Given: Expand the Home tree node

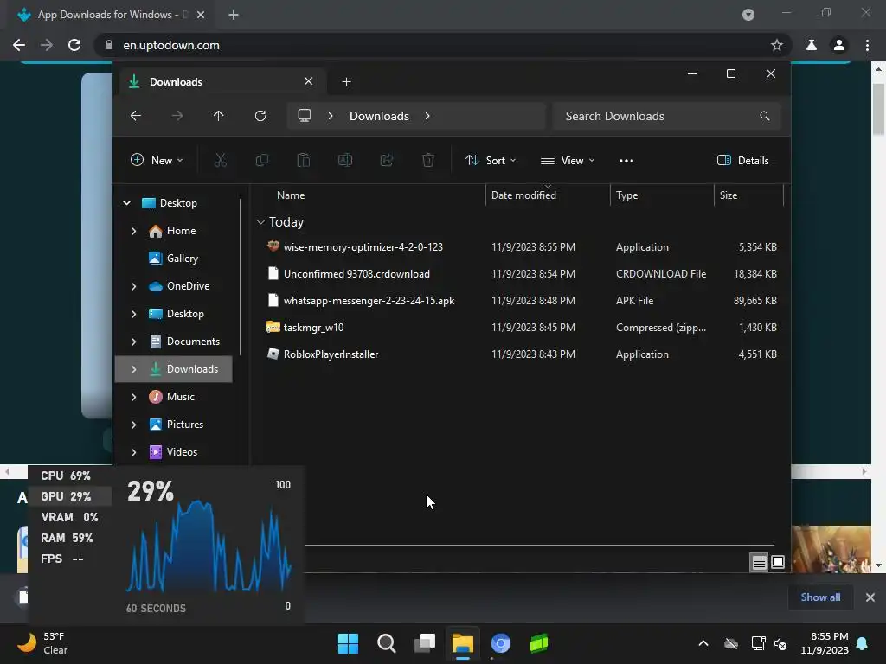Looking at the screenshot, I should (133, 231).
